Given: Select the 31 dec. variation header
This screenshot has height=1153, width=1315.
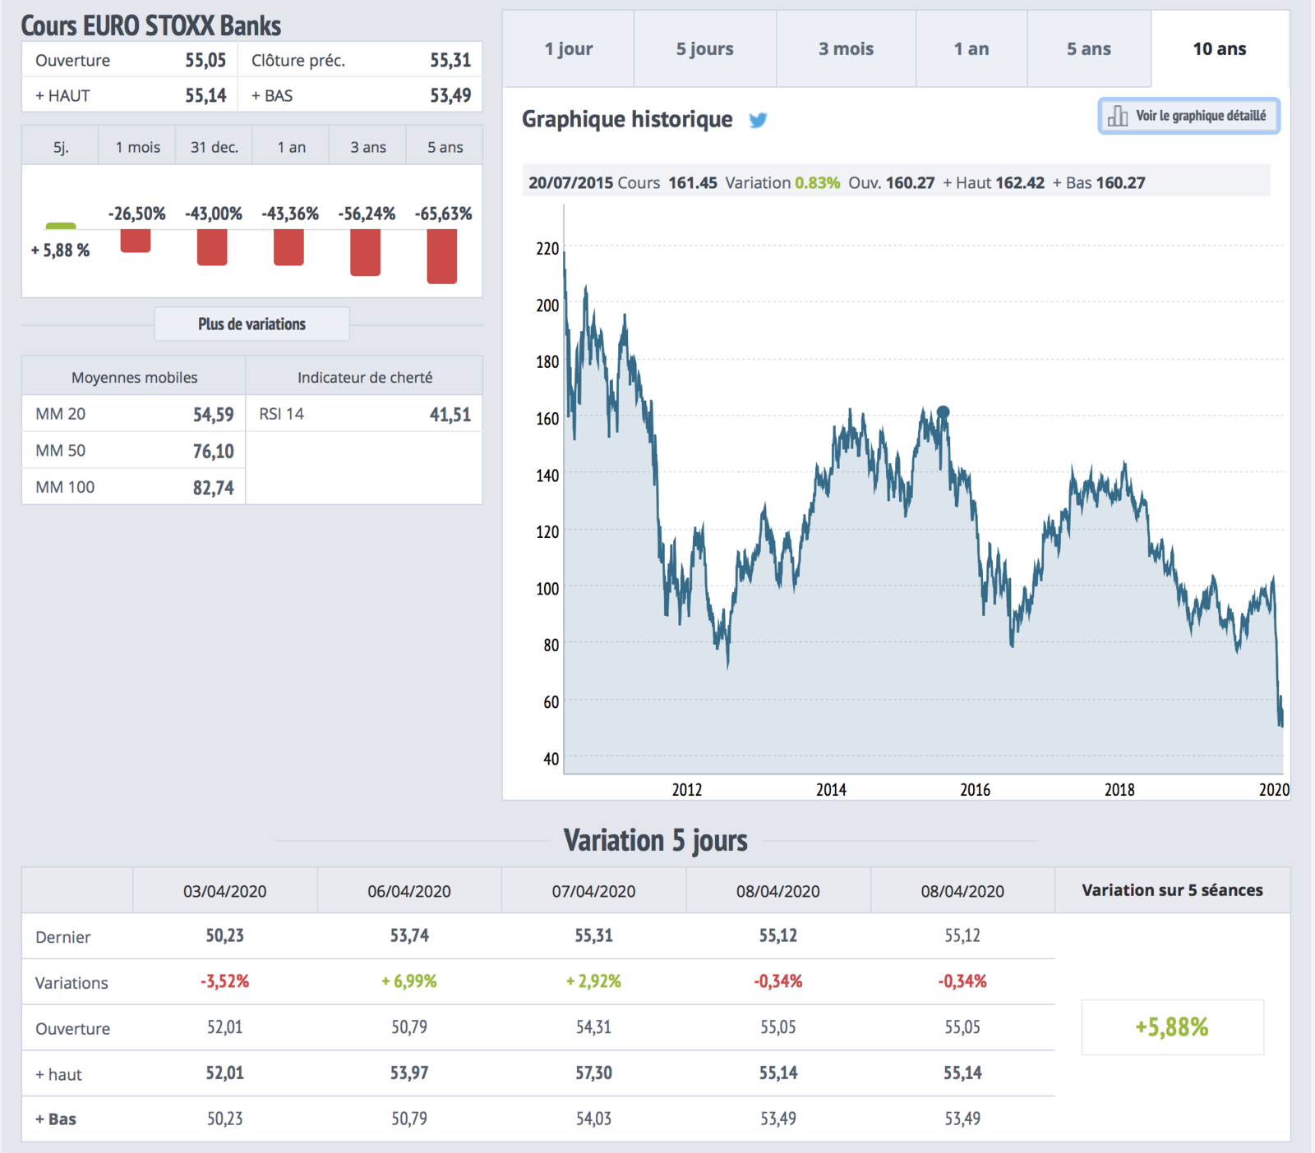Looking at the screenshot, I should [215, 147].
